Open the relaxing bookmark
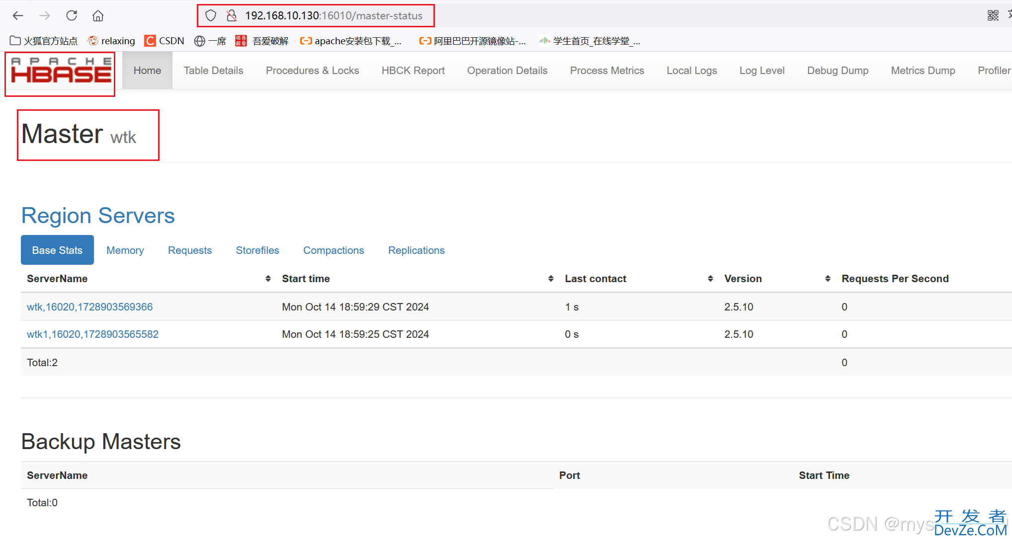This screenshot has height=541, width=1012. [111, 41]
